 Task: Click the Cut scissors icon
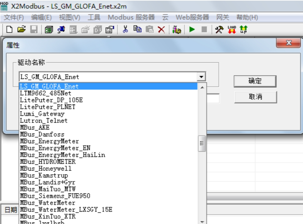pyautogui.click(x=125, y=29)
